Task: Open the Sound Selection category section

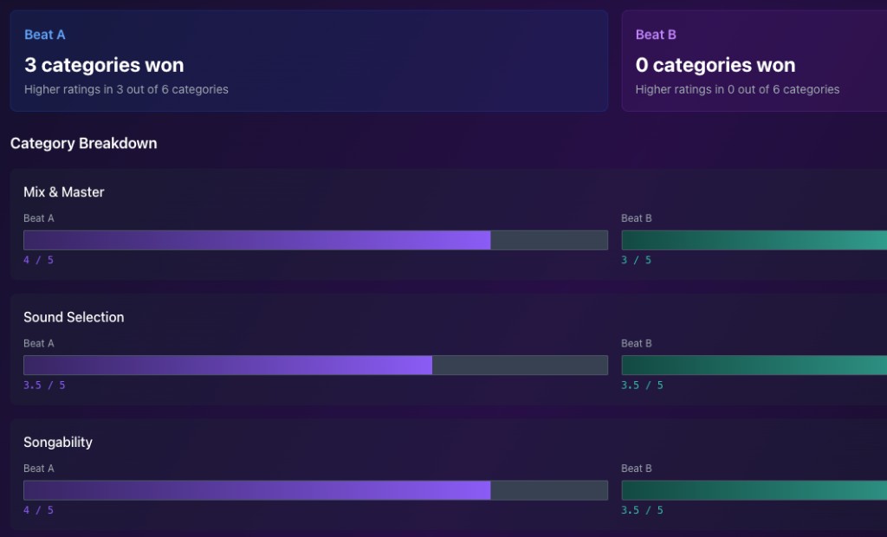Action: [74, 317]
